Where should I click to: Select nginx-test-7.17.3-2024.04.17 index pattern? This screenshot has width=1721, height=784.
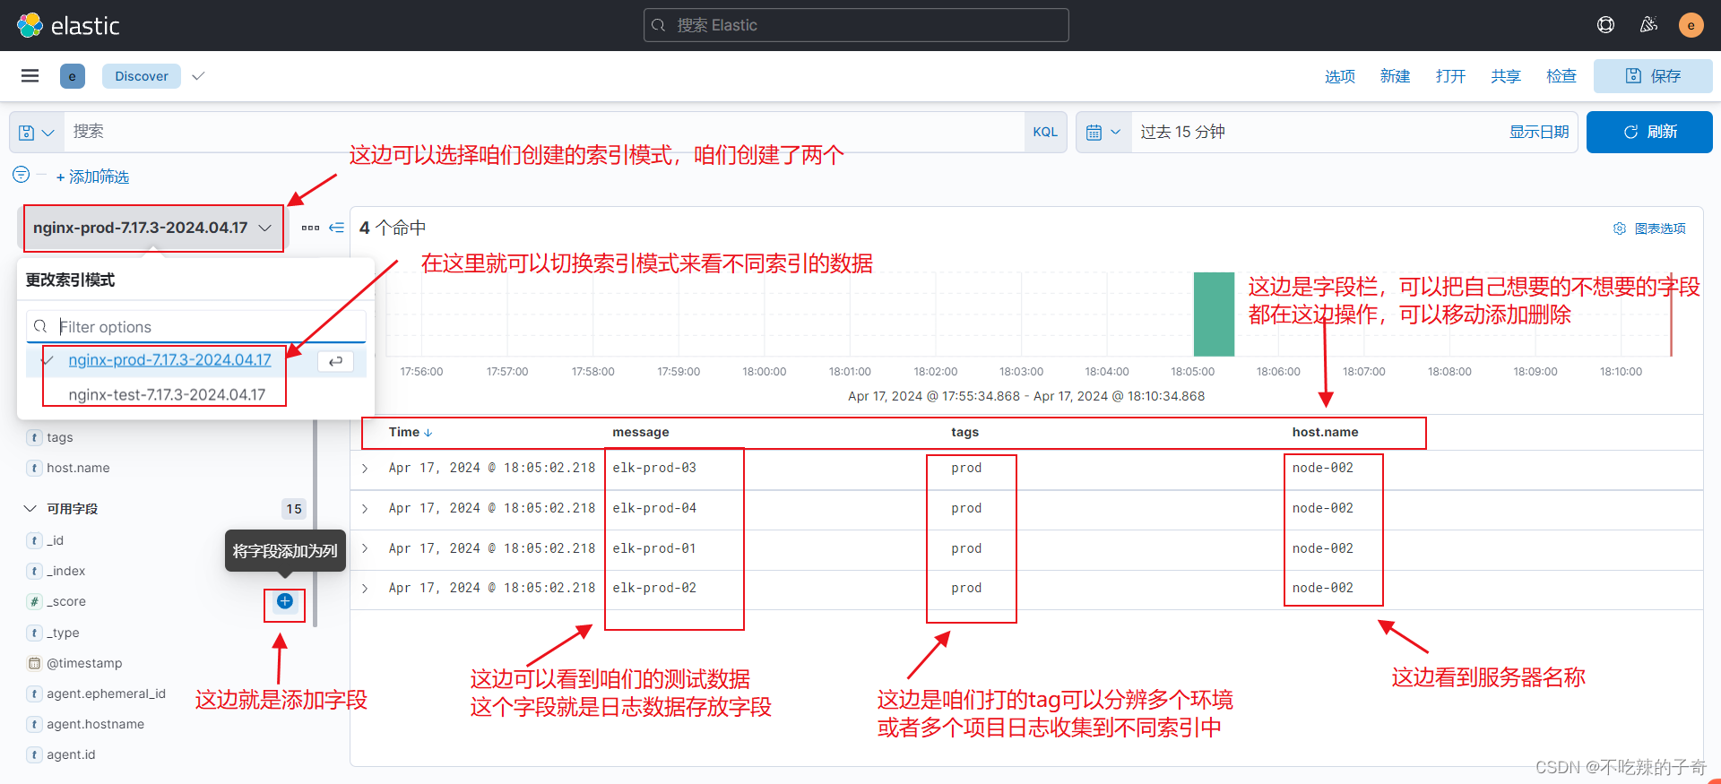click(167, 395)
